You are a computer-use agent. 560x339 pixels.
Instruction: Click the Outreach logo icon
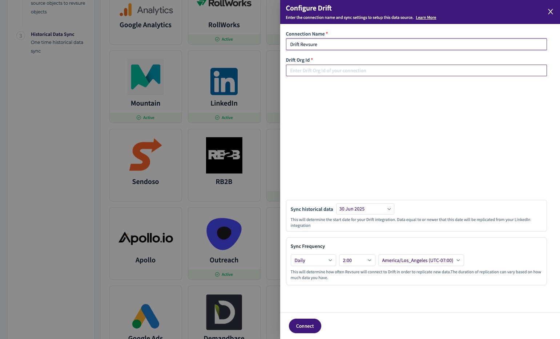224,234
